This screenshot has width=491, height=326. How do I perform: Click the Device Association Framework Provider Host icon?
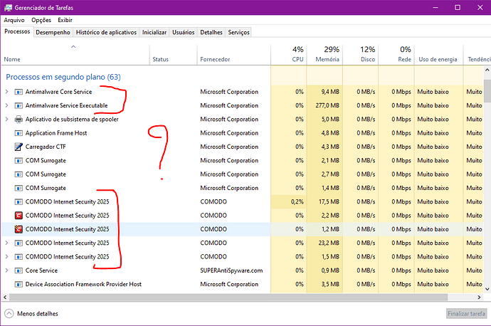(x=19, y=284)
